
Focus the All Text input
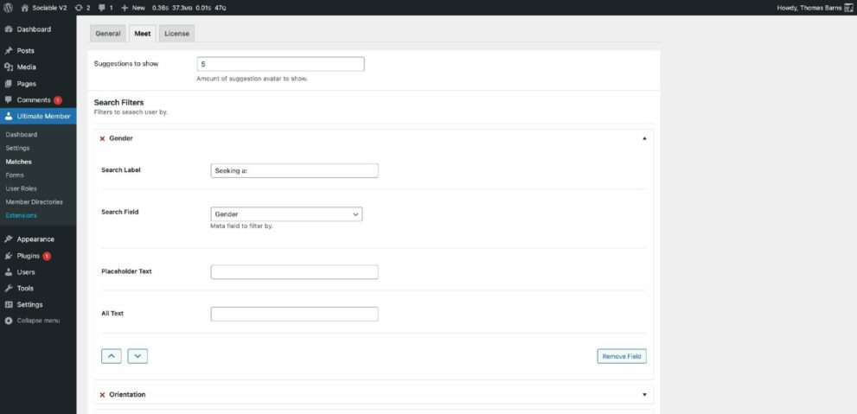pos(295,314)
